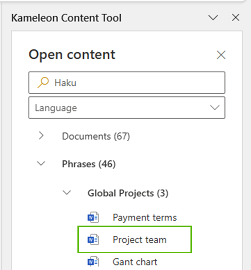Image resolution: width=251 pixels, height=270 pixels.
Task: Close the Open content dialog
Action: click(x=221, y=55)
